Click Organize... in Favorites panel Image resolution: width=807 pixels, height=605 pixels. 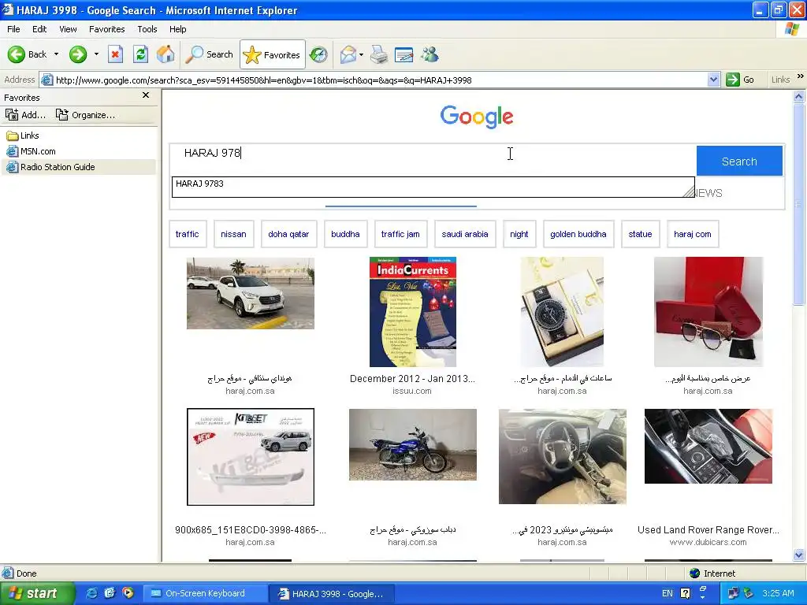[x=85, y=115]
